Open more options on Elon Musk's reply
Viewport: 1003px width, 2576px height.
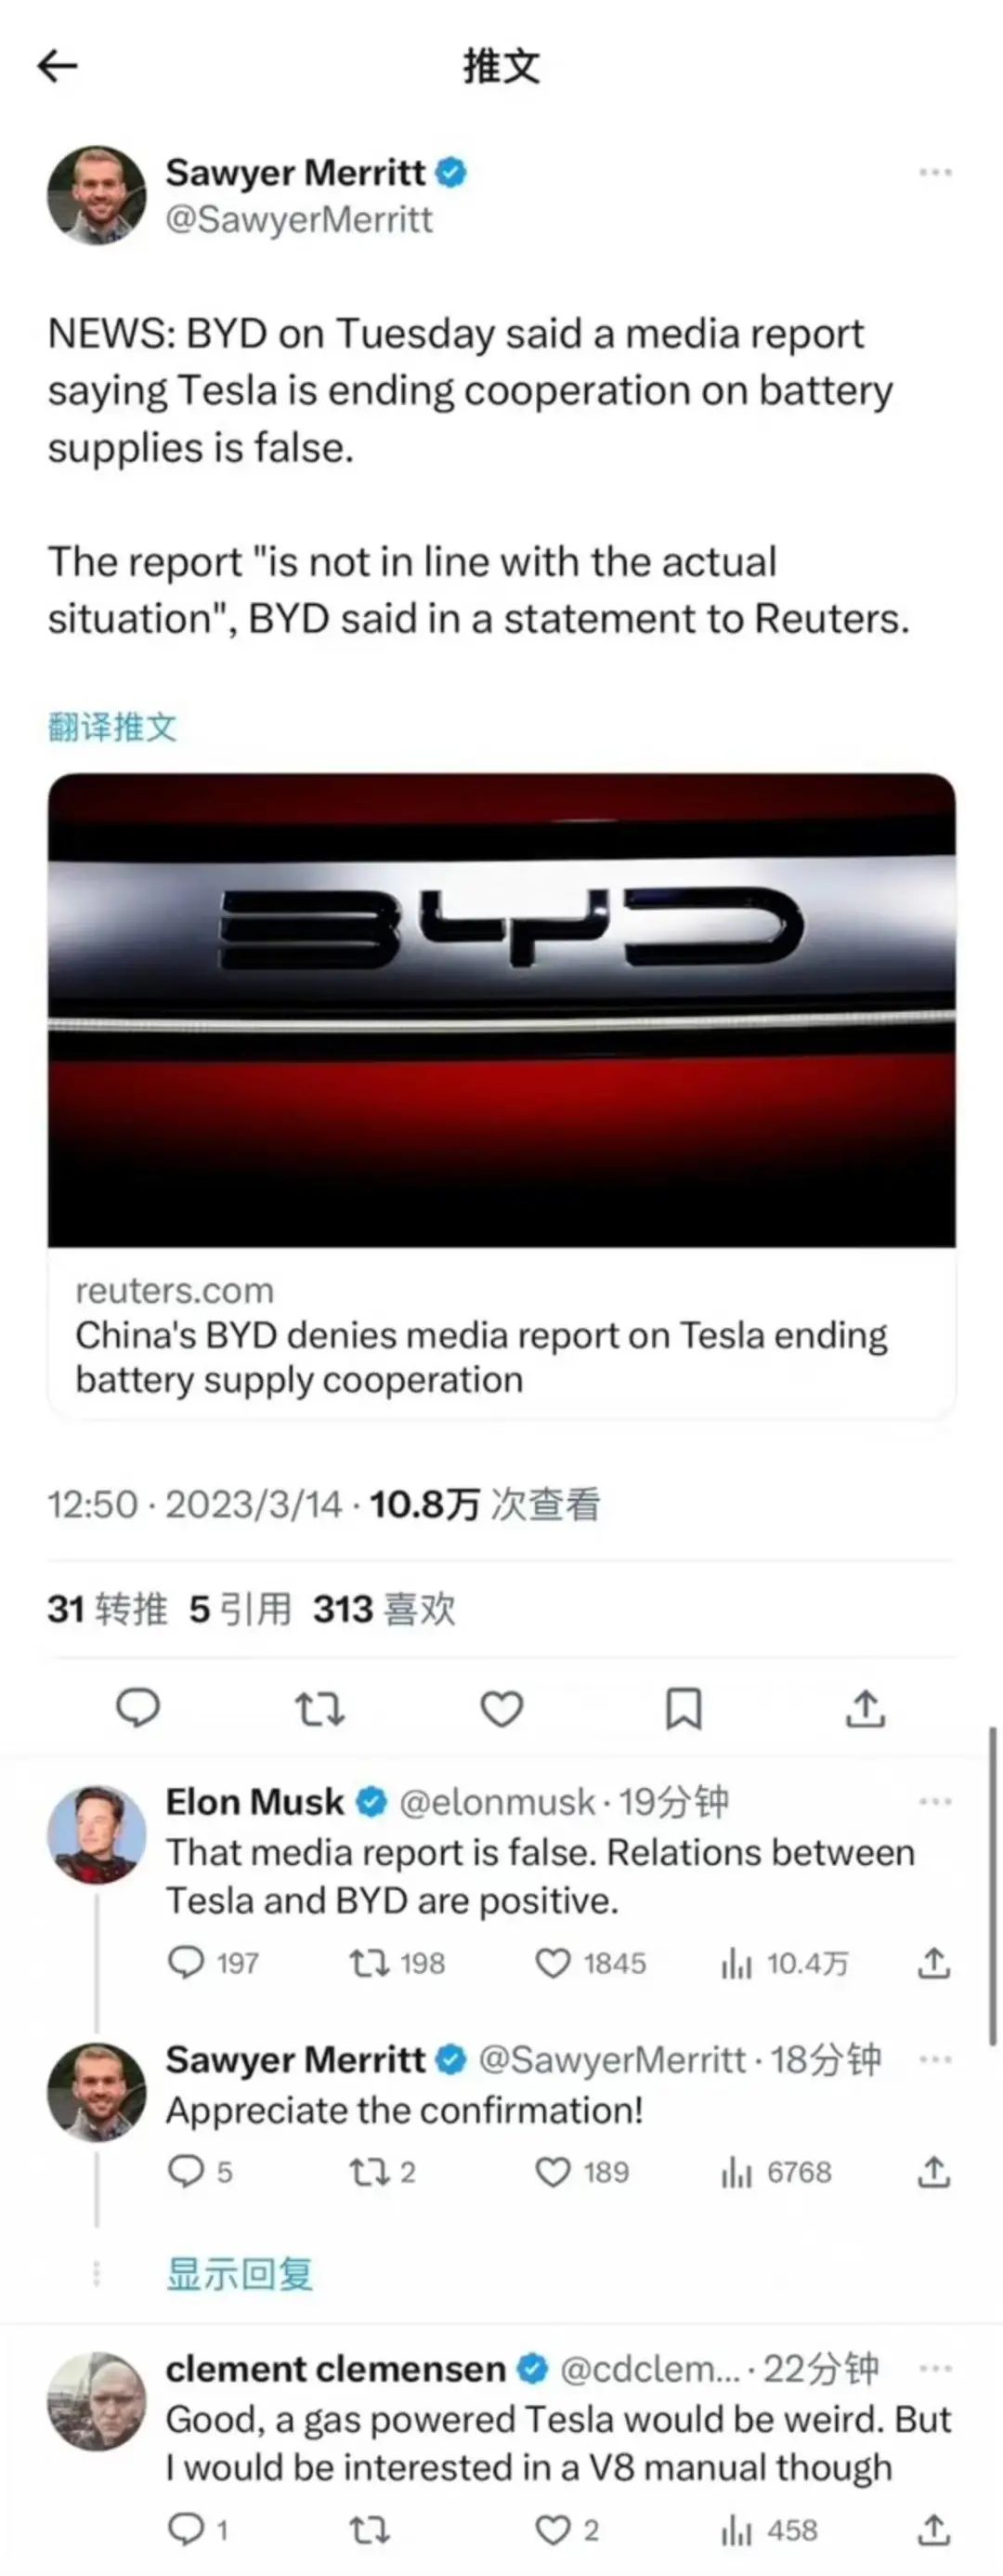click(935, 1802)
